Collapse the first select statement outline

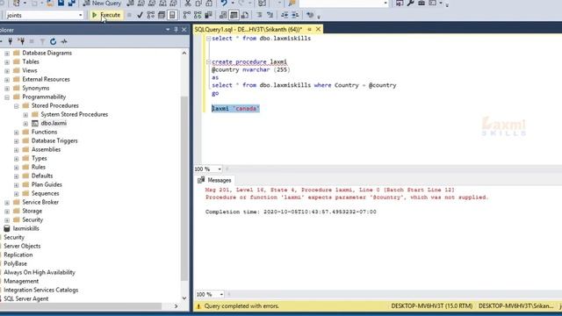[x=208, y=39]
